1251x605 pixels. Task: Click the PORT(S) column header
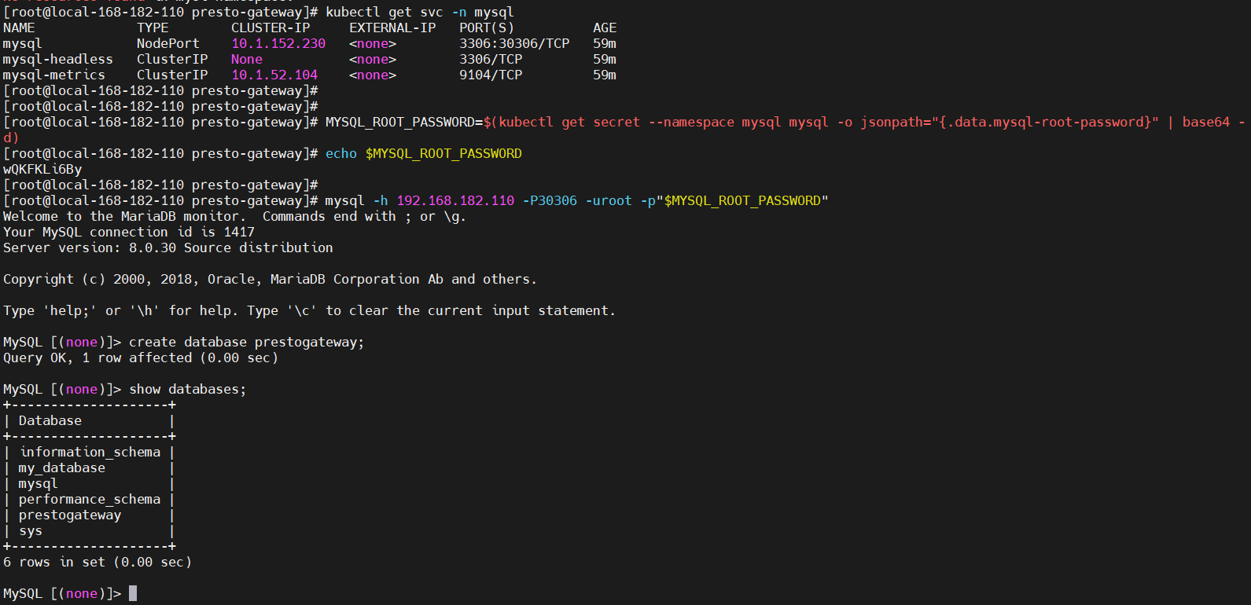point(487,28)
